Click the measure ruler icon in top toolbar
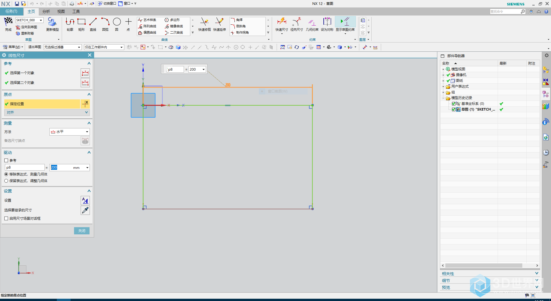551x301 pixels. [375, 47]
